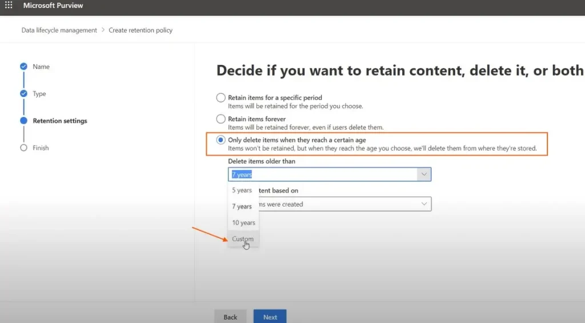
Task: Pick '7 years' in the dropdown list options
Action: (x=242, y=207)
